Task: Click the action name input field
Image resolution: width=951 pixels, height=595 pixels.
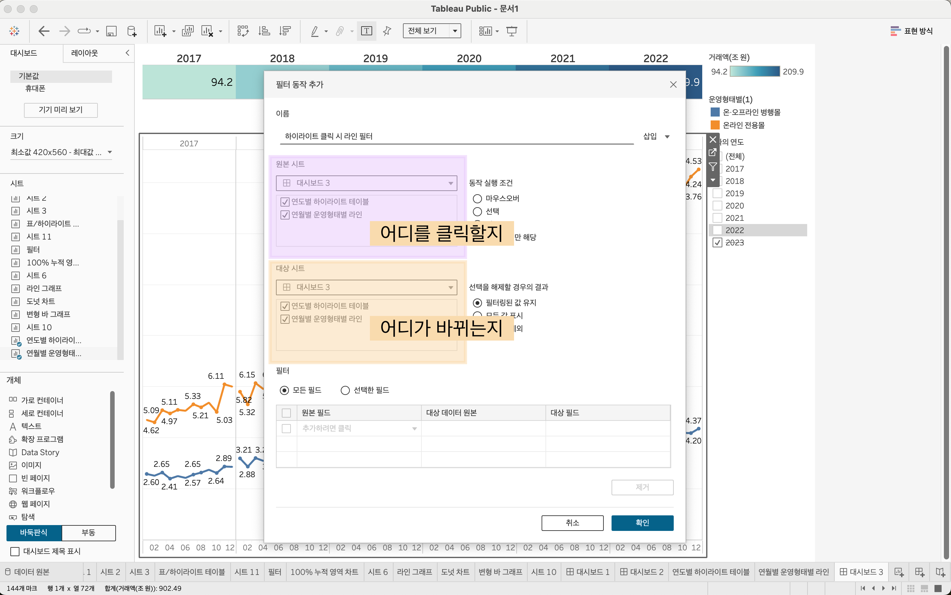Action: click(x=457, y=136)
